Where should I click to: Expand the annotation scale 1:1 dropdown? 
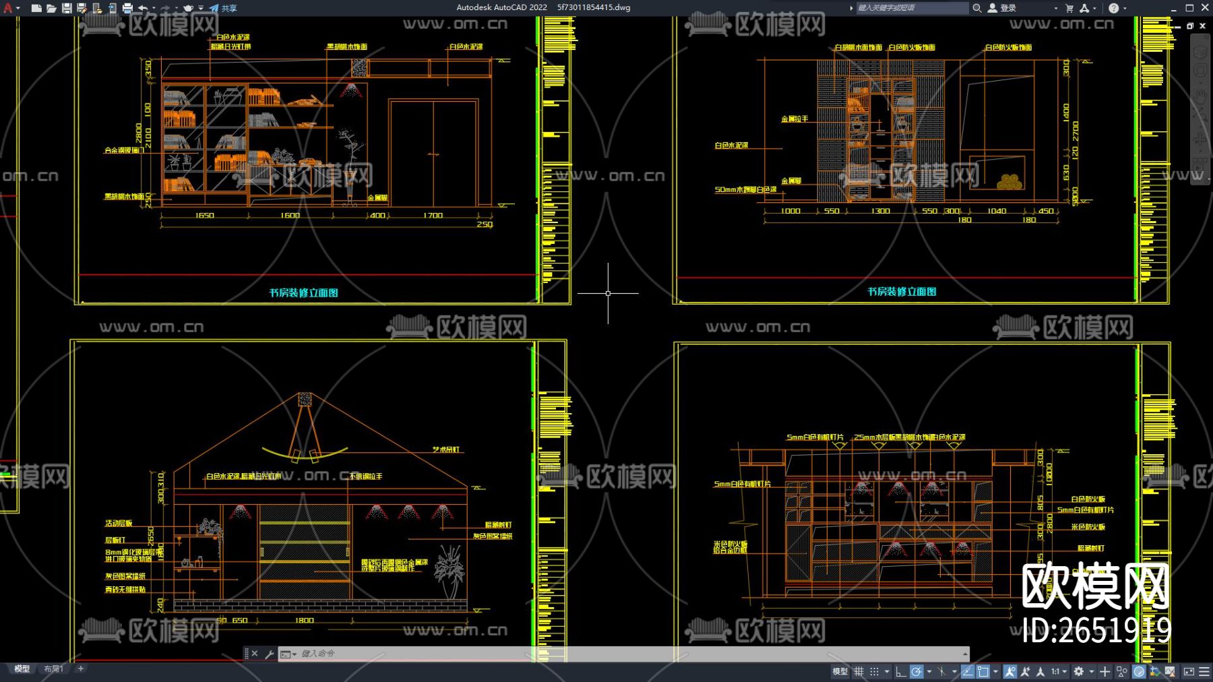(1059, 671)
